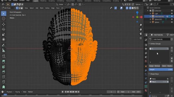Open the Mesh menu
This screenshot has width=174, height=97.
pos(42,8)
